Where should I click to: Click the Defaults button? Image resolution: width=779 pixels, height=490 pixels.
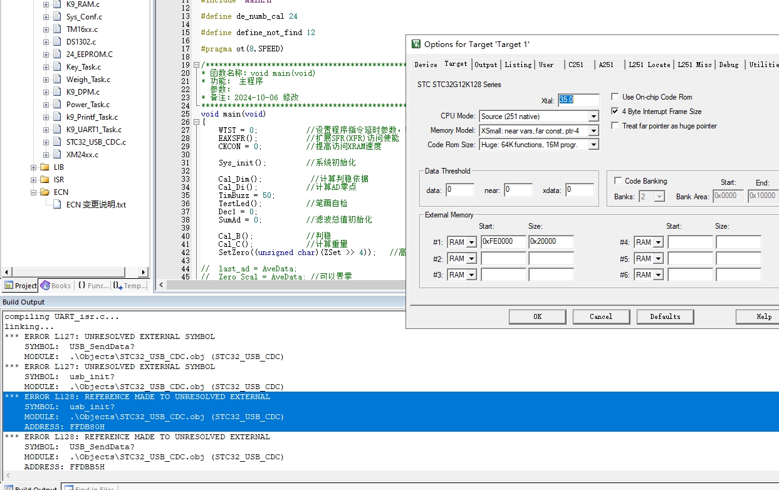tap(664, 316)
